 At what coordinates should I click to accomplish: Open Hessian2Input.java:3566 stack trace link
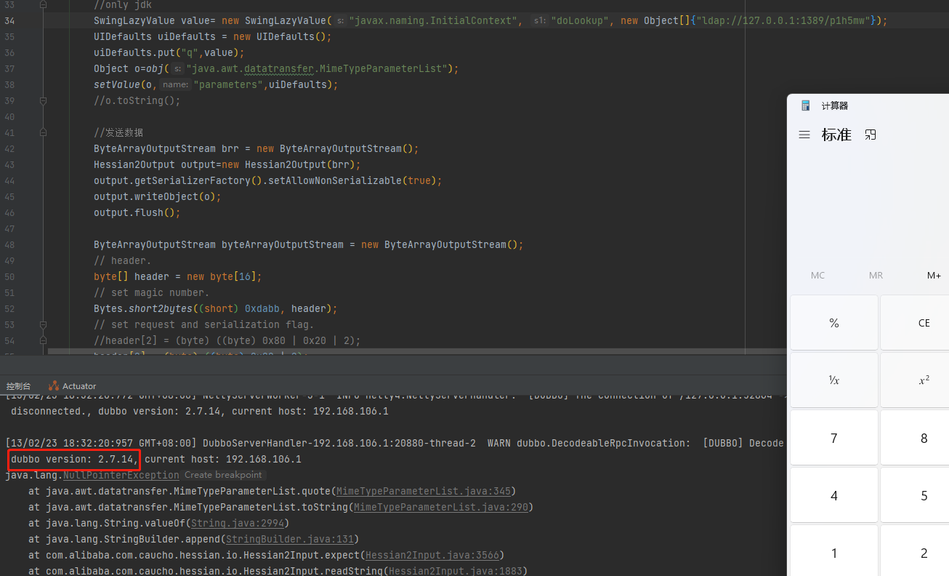coord(432,555)
